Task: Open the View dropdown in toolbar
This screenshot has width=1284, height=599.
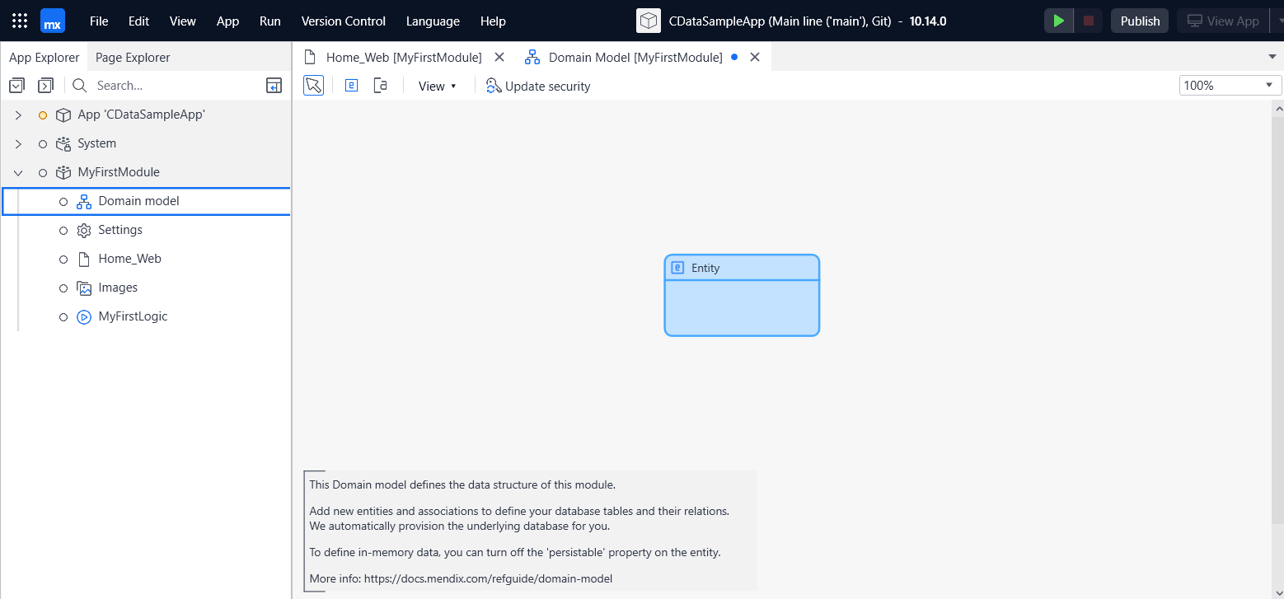Action: (437, 86)
